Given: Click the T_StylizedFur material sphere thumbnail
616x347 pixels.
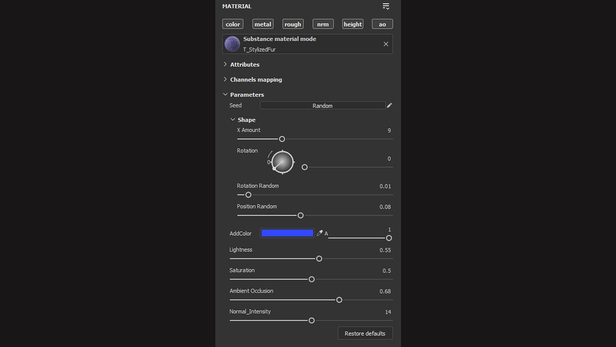Looking at the screenshot, I should click(x=232, y=44).
